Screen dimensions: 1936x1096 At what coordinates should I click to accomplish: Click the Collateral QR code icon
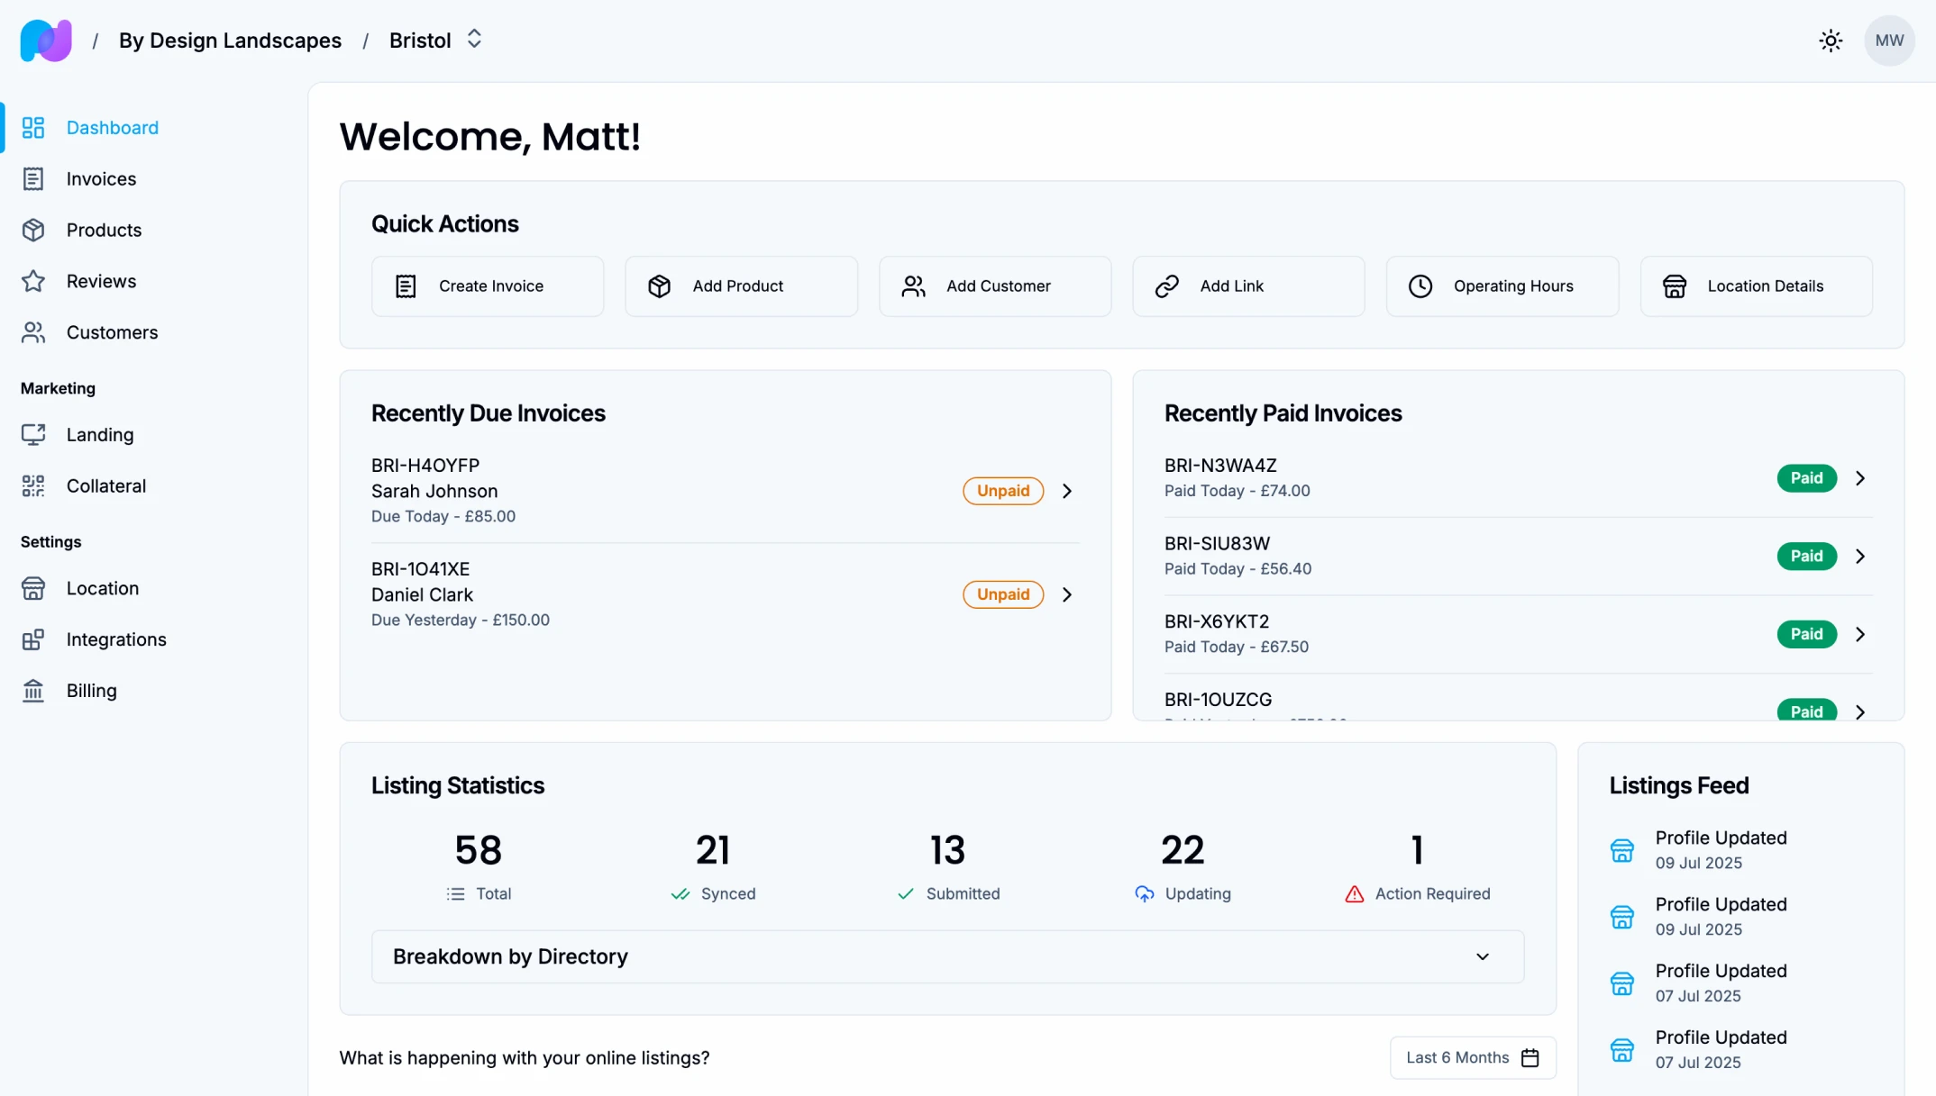tap(33, 486)
